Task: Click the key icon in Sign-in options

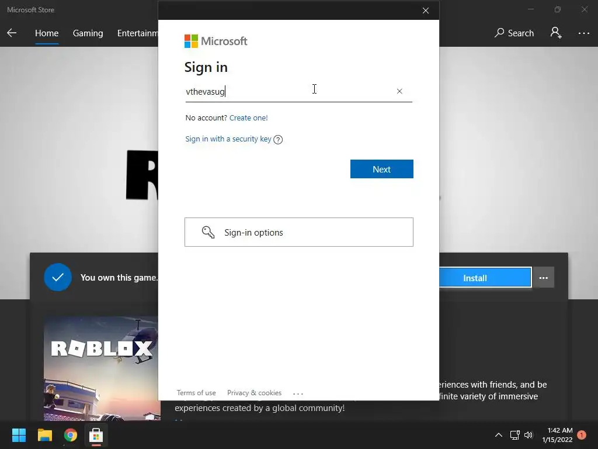Action: point(208,232)
